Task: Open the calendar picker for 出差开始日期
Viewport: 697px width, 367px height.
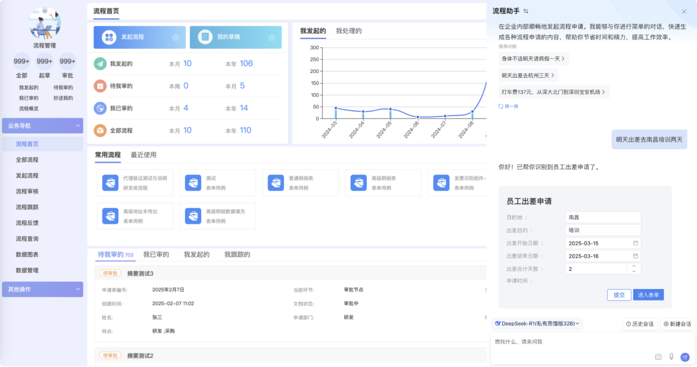Action: pos(637,243)
